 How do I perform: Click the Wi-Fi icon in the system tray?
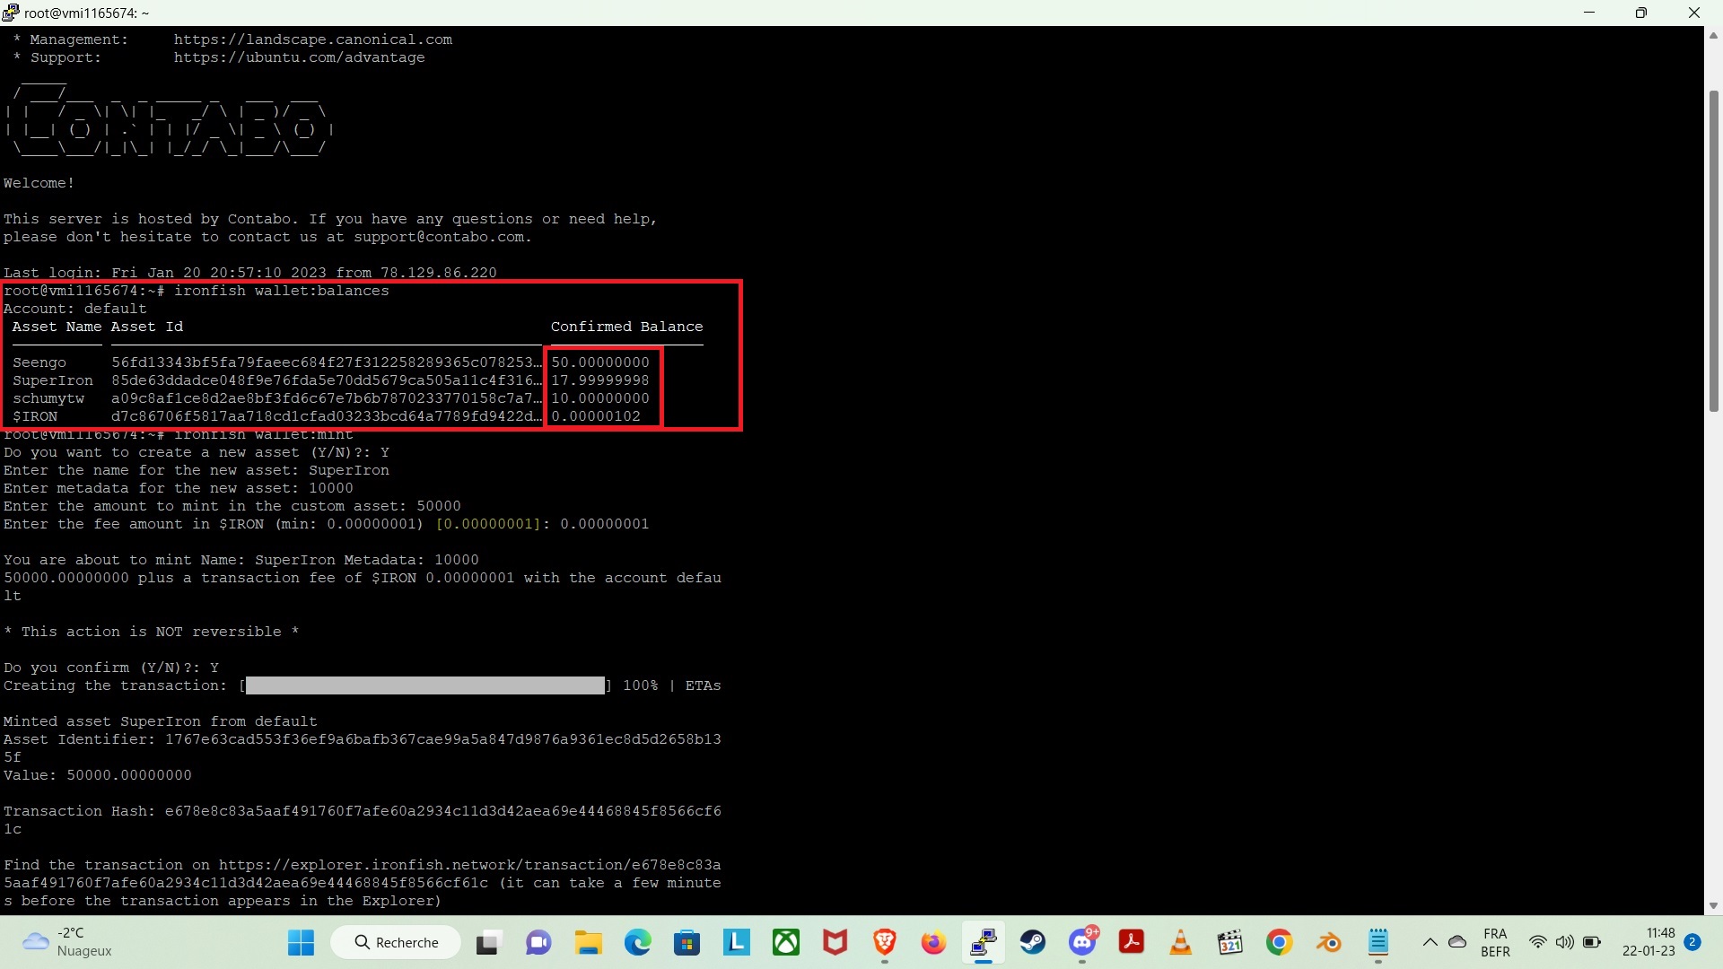[1538, 942]
